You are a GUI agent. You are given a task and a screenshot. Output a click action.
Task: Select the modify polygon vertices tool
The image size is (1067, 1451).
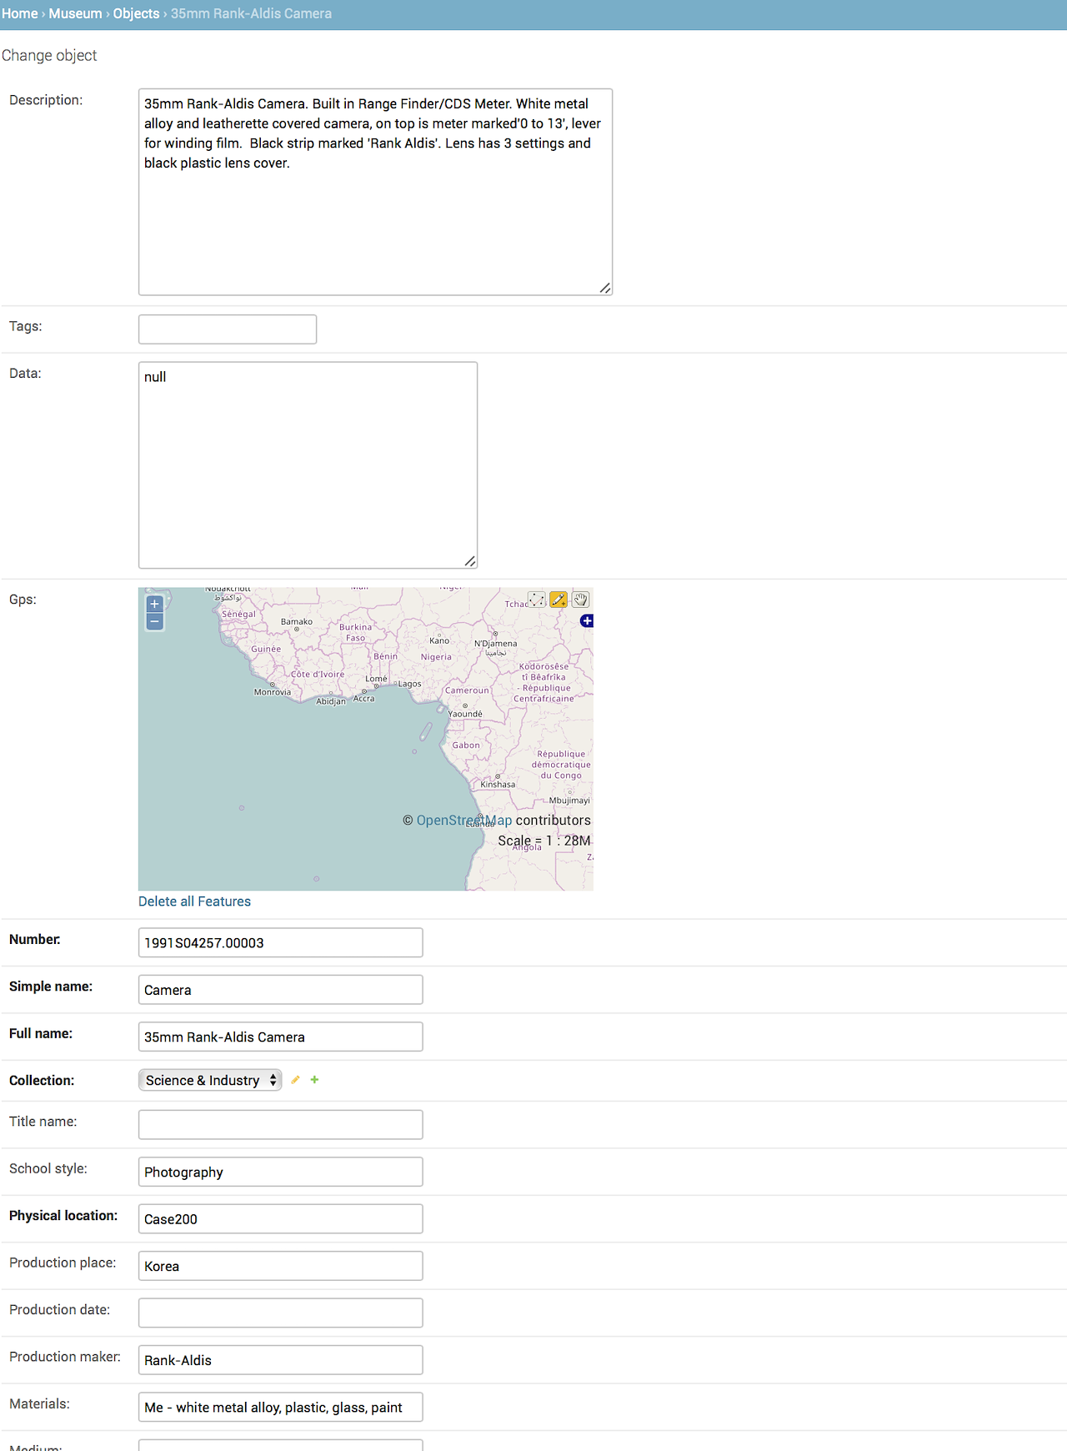(537, 600)
